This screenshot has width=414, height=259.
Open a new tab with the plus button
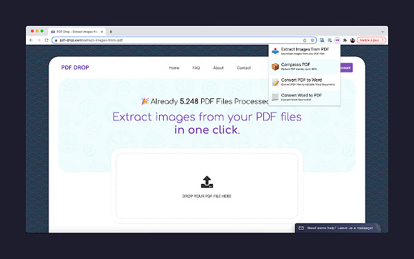[x=111, y=32]
